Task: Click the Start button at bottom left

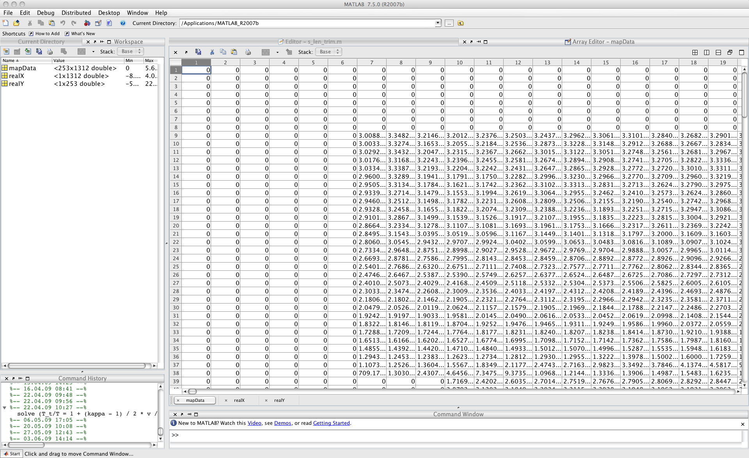Action: click(11, 454)
